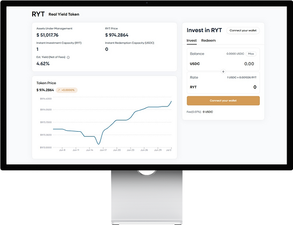
Task: Switch to the Redeem tab
Action: tap(208, 41)
